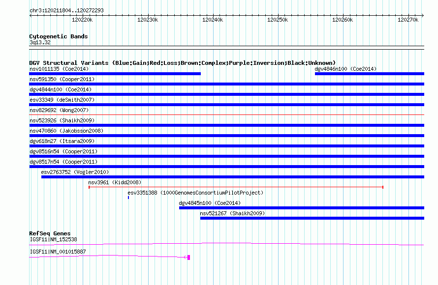Image resolution: width=438 pixels, height=285 pixels.
Task: Select the DGV Structural Variants track heading
Action: point(183,63)
